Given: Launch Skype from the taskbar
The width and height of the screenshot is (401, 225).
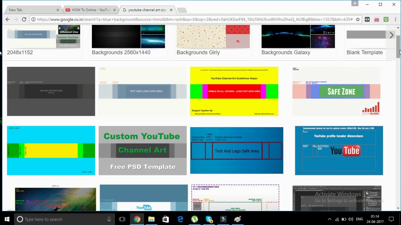Looking at the screenshot, I should 209,219.
